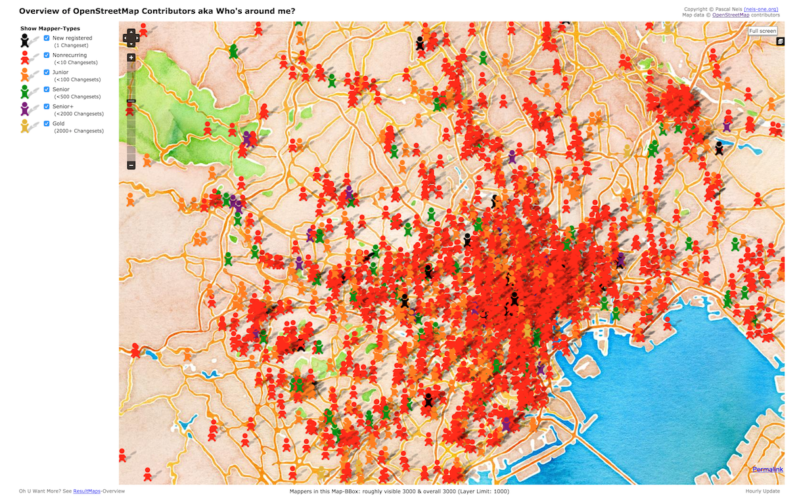Pan the map left with arrow control
The image size is (799, 499).
[x=126, y=37]
